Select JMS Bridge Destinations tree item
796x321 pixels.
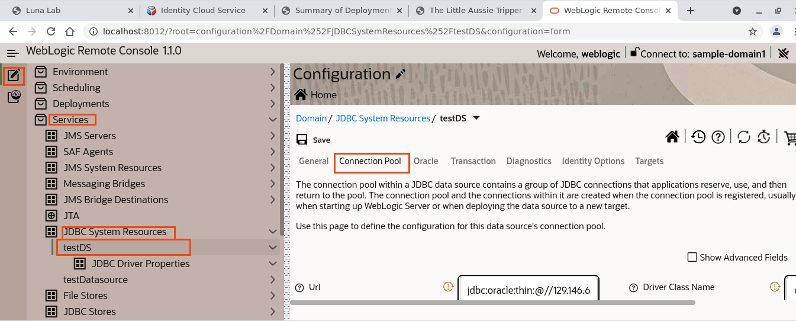(116, 200)
